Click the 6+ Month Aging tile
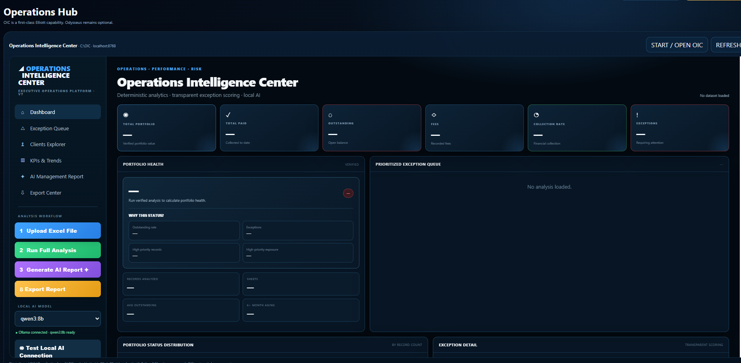Screen dimensions: 741x363 click(301, 310)
